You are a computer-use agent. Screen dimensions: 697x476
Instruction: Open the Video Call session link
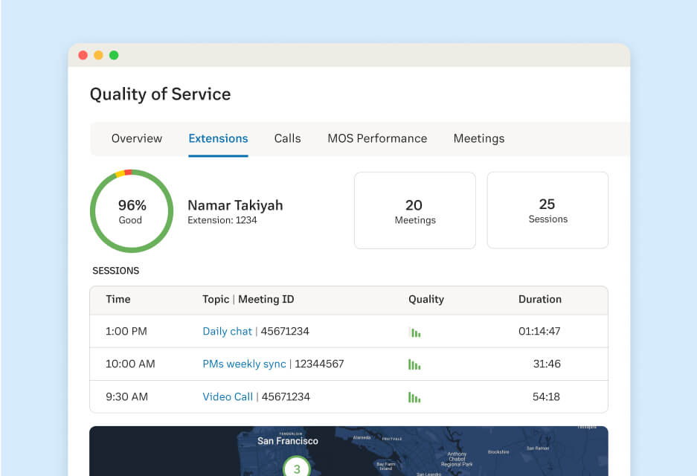pyautogui.click(x=228, y=397)
